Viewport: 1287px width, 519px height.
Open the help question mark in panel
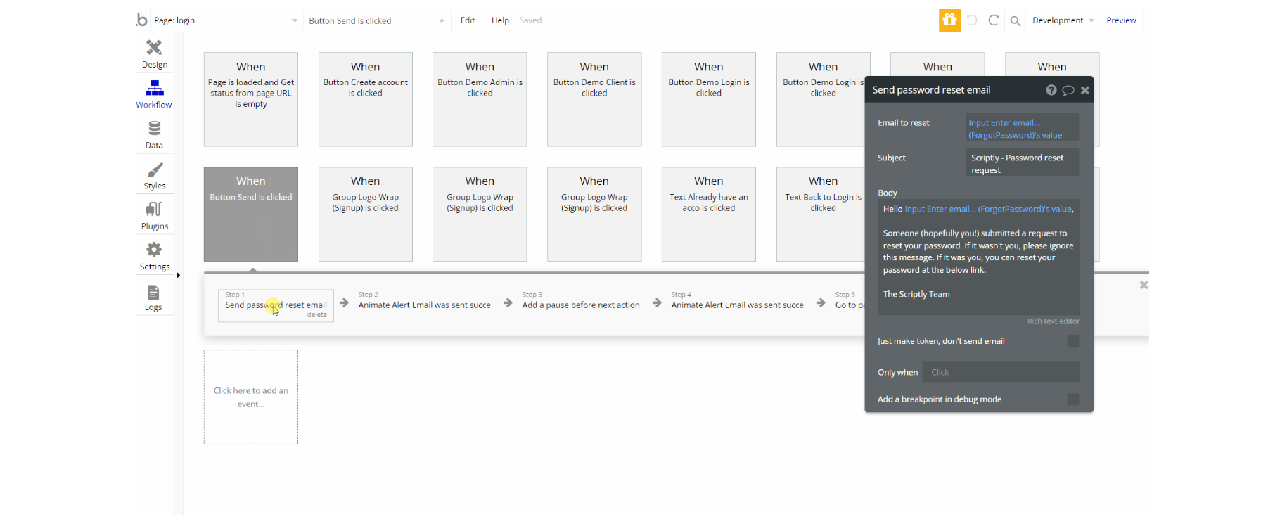1051,90
